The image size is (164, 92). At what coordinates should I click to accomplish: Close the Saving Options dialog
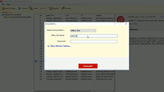(126, 24)
